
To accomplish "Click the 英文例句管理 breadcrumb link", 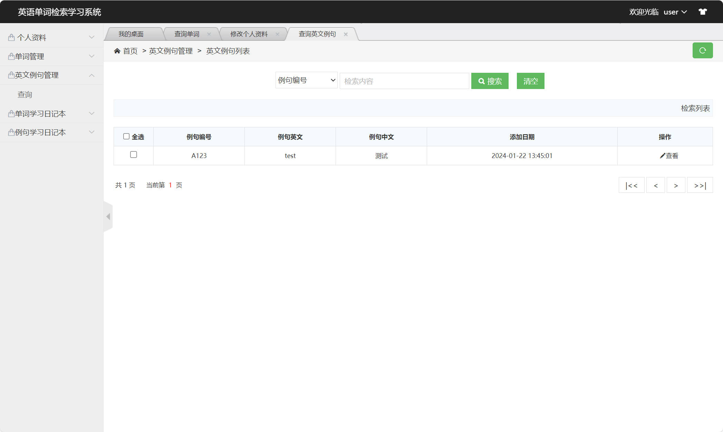I will tap(171, 51).
